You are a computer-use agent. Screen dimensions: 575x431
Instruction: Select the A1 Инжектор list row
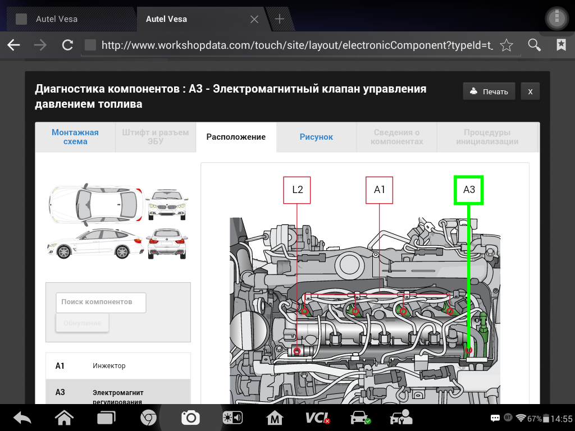tap(118, 366)
